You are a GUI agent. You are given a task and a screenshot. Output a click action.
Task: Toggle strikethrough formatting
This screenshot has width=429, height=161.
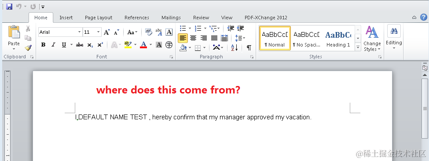(80, 45)
